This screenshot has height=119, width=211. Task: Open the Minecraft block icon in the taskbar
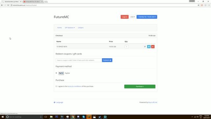89,117
